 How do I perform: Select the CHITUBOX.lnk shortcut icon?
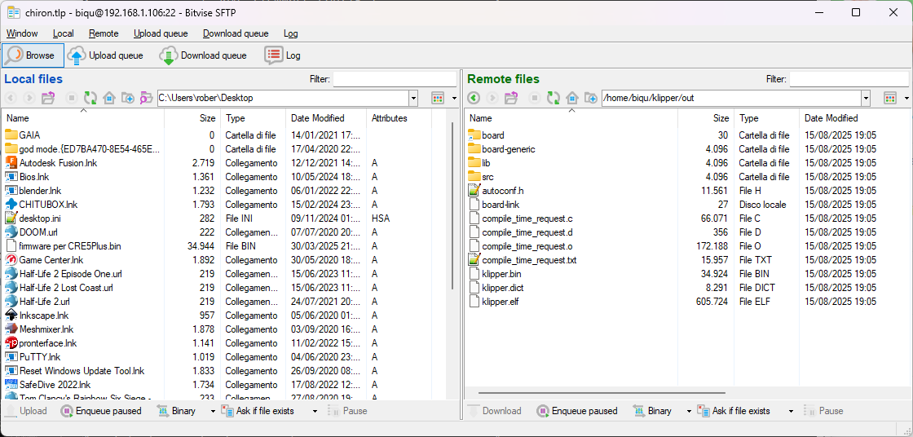coord(11,205)
